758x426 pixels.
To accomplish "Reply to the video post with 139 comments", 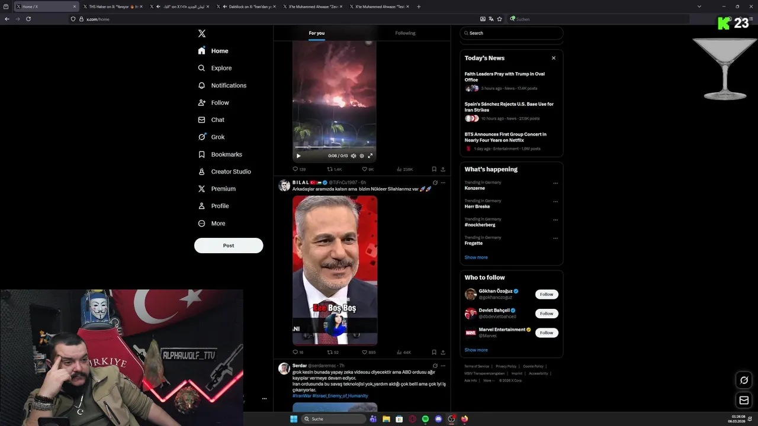I will pyautogui.click(x=299, y=169).
